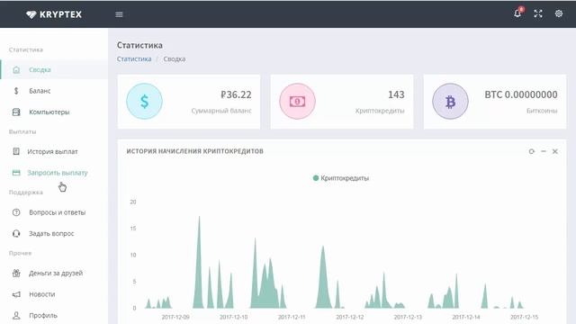Close the crypto credits history panel
Image resolution: width=576 pixels, height=324 pixels.
click(x=555, y=151)
